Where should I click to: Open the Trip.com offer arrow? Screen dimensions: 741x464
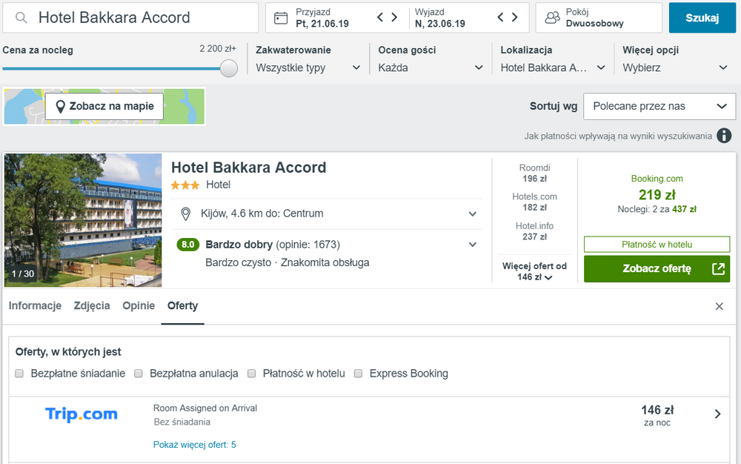point(717,414)
